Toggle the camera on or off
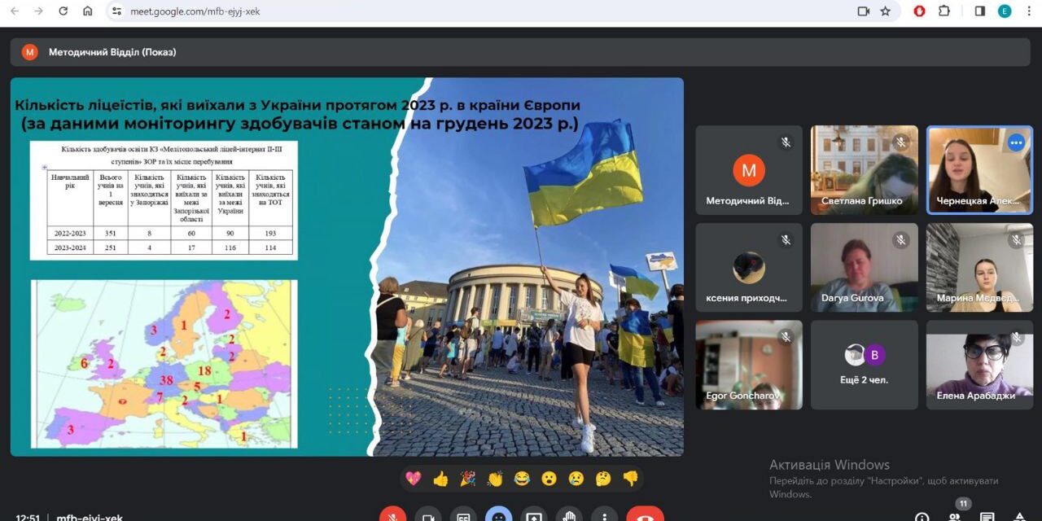 [x=428, y=516]
